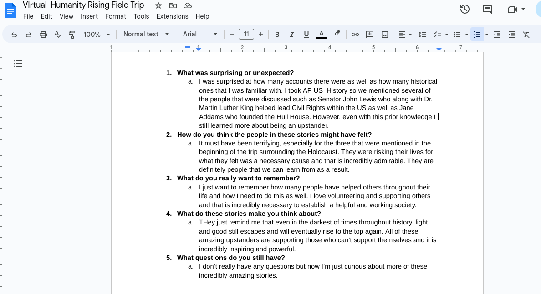Open the Format menu
Image resolution: width=541 pixels, height=294 pixels.
(116, 16)
